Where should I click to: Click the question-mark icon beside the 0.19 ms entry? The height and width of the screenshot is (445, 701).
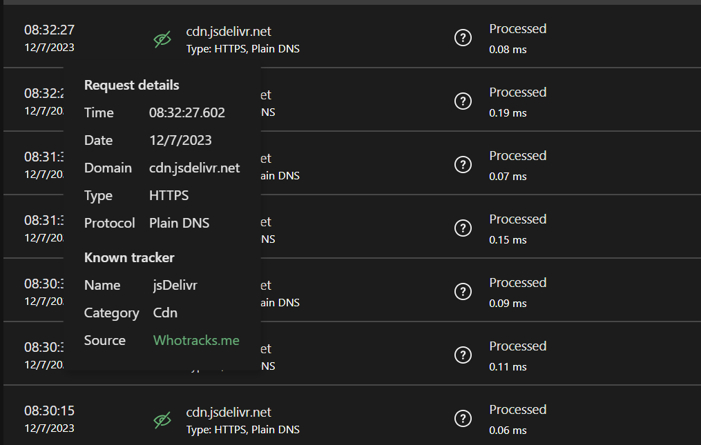[463, 101]
